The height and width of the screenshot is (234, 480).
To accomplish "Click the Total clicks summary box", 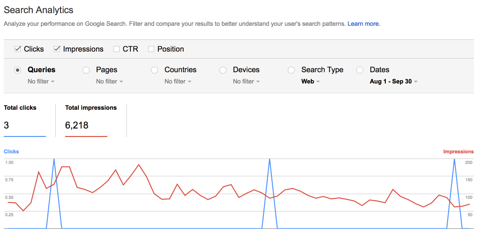I will point(25,121).
